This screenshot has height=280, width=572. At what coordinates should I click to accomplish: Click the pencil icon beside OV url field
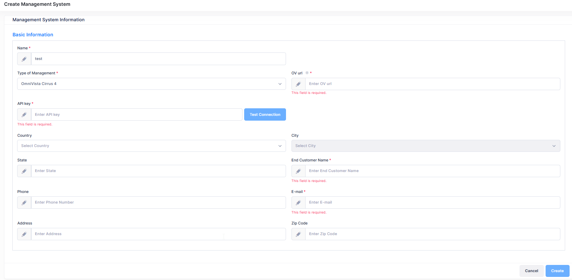(298, 84)
